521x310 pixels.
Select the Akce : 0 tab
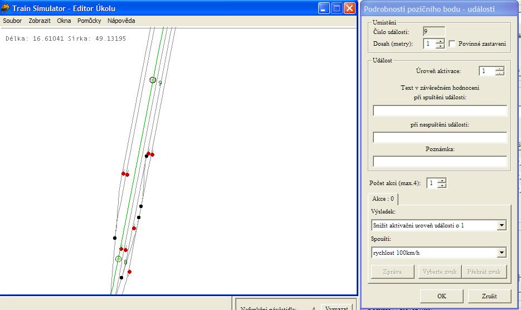point(383,198)
